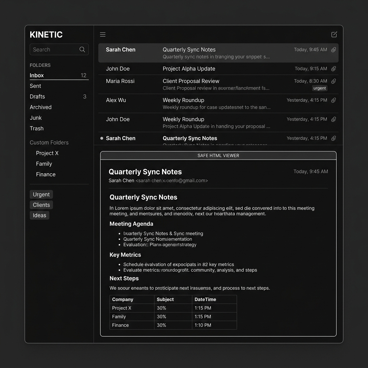
Task: Click attachment icon on Sarah Chen 9:45 AM email
Action: coord(333,50)
